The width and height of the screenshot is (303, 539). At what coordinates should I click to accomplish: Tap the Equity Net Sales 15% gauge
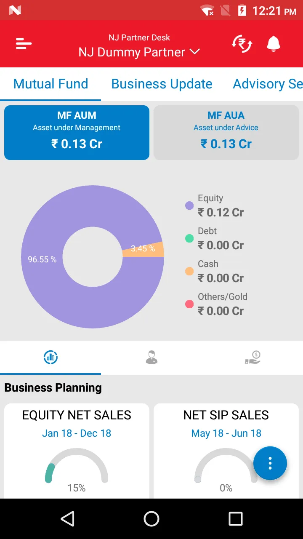click(x=77, y=470)
